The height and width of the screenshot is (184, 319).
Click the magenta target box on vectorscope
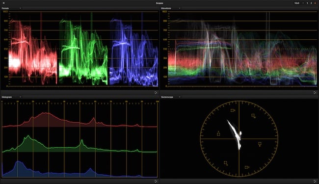pos(253,116)
